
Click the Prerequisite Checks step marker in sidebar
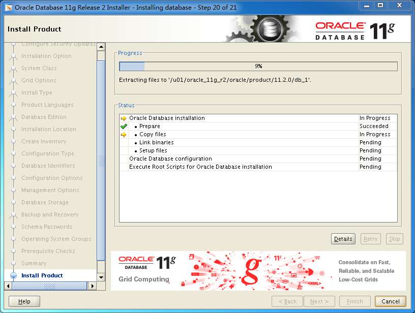[x=14, y=251]
